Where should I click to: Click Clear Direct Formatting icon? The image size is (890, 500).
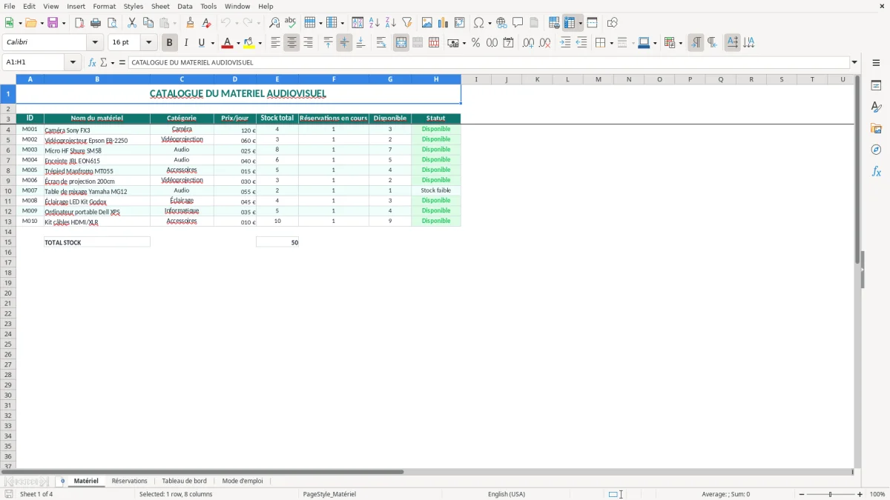pyautogui.click(x=206, y=23)
